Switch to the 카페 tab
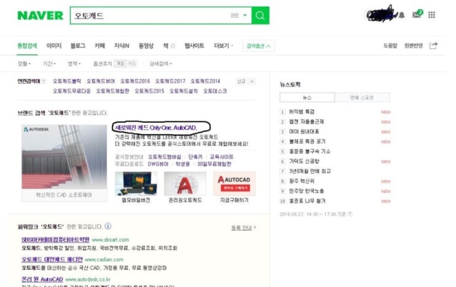456x287 pixels. [99, 46]
